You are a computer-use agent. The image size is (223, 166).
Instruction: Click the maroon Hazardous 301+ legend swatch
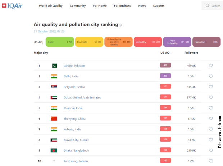pos(206,42)
